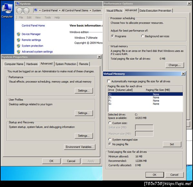Cancel the Virtual Memory dialog
This screenshot has width=193, height=187.
pos(174,175)
